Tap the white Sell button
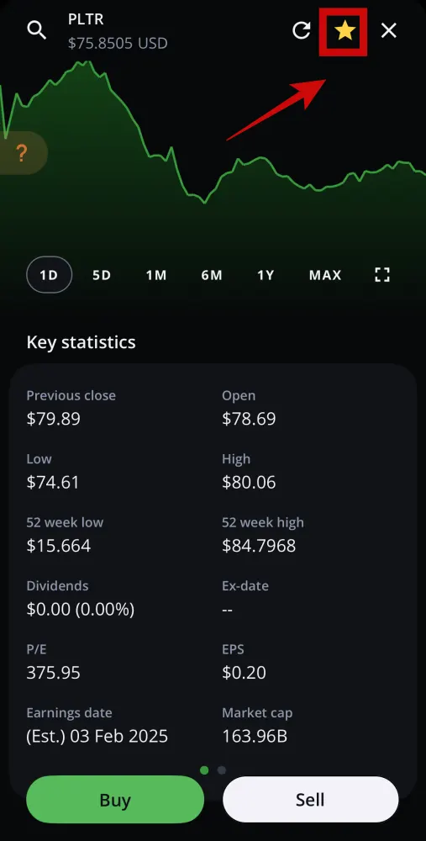Screen dimensions: 426x841 [x=310, y=800]
